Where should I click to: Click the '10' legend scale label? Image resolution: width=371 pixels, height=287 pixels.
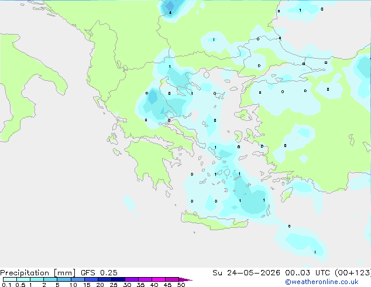(x=73, y=285)
